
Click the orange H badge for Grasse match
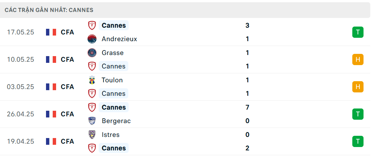click(x=358, y=59)
